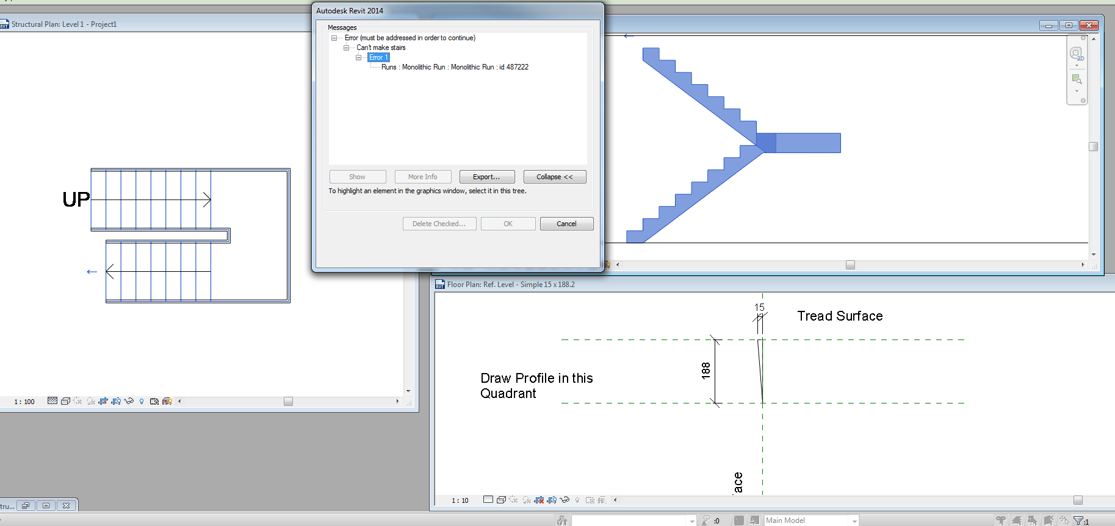Click design options icon in status bar
This screenshot has height=526, width=1115.
coord(739,521)
